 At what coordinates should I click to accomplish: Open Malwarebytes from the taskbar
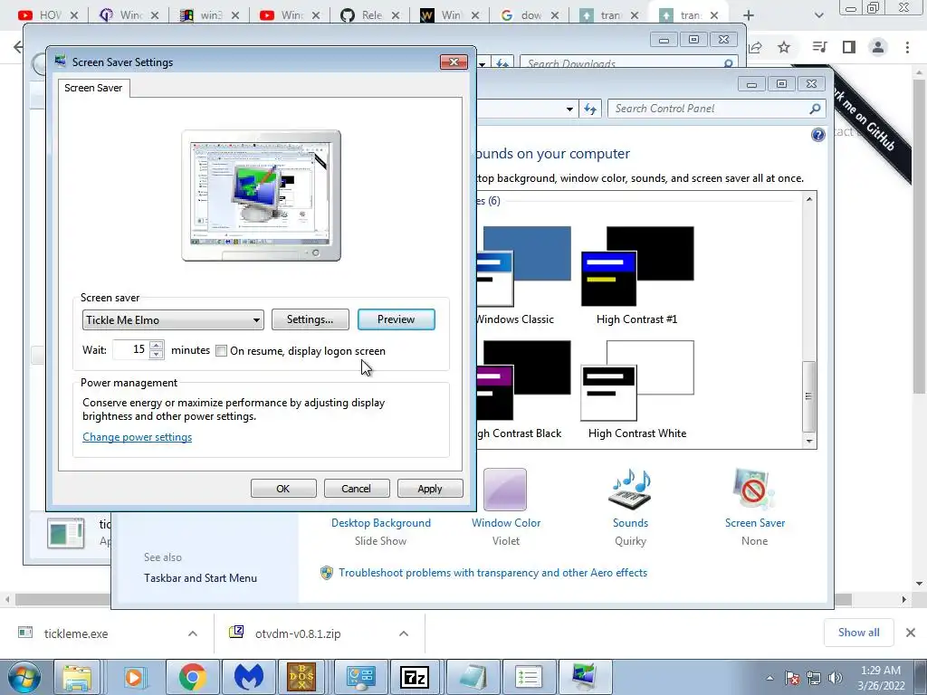point(248,677)
